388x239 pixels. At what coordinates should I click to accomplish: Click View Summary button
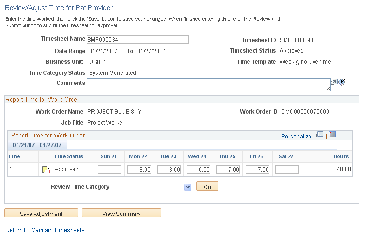[121, 213]
